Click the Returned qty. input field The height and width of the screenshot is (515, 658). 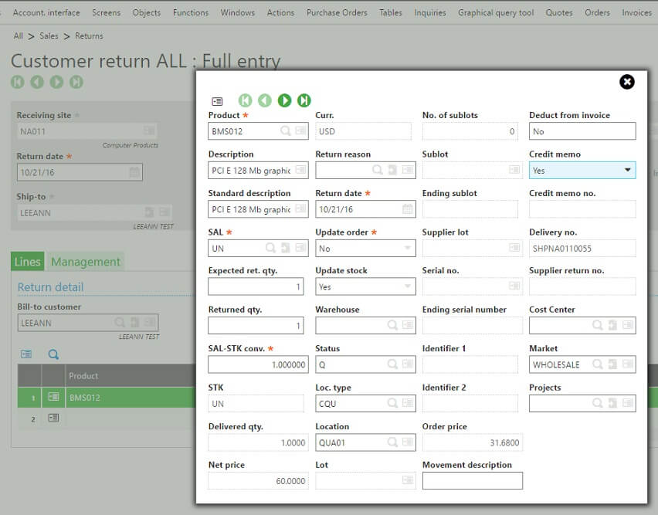click(257, 326)
